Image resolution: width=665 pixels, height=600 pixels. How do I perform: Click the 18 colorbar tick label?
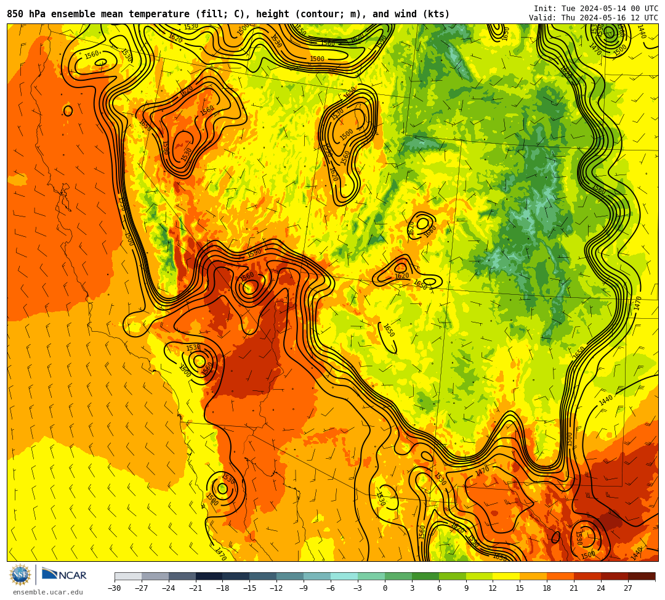[547, 588]
